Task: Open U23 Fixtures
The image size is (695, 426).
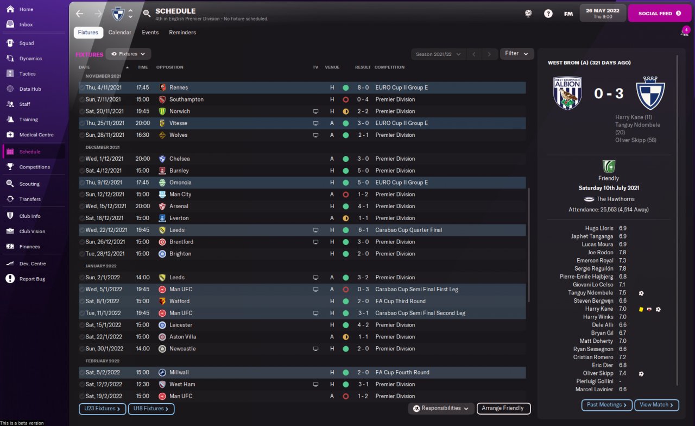Action: (x=102, y=409)
